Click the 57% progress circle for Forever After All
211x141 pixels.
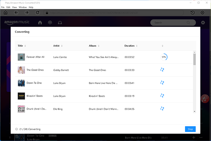click(x=164, y=57)
